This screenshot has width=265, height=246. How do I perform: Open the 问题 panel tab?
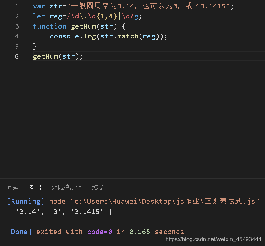click(x=13, y=188)
